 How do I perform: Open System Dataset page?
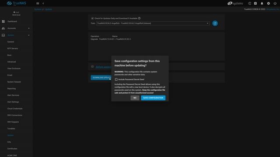[x=14, y=82]
